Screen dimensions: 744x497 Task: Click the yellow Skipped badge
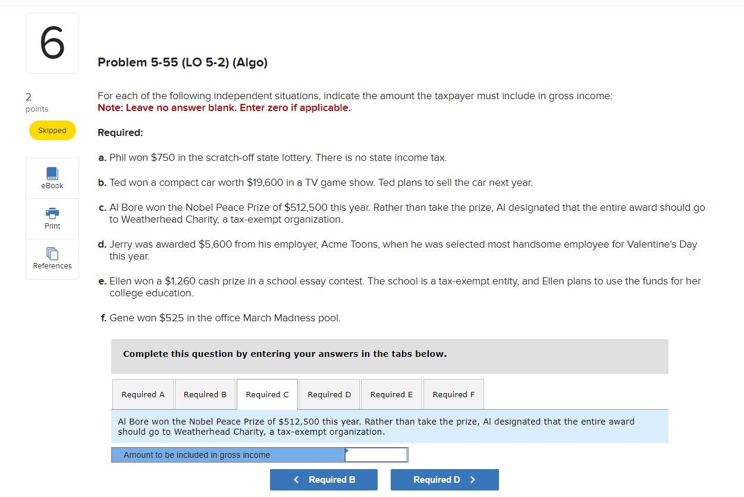tap(52, 130)
